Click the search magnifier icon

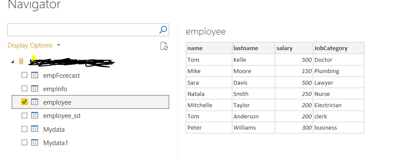[163, 30]
